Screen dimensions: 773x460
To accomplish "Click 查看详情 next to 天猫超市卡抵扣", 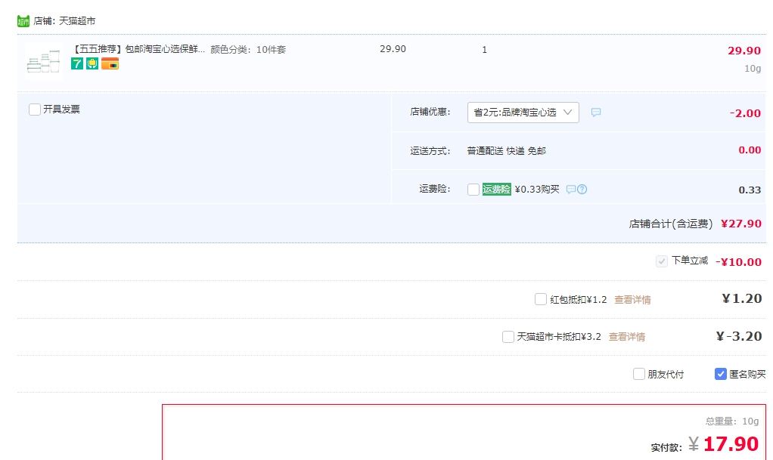I will [x=627, y=337].
